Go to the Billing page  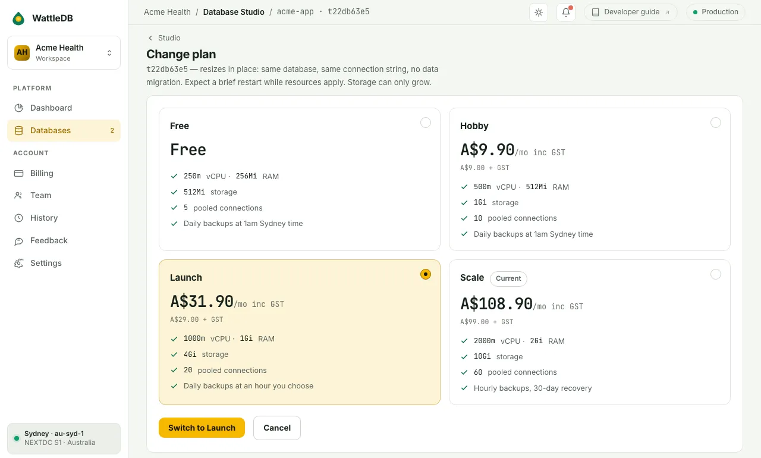[64, 173]
